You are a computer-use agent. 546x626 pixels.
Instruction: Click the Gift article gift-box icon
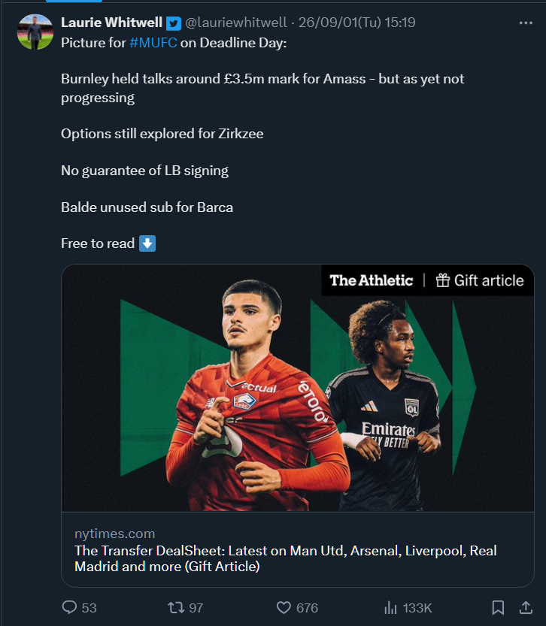pos(442,280)
